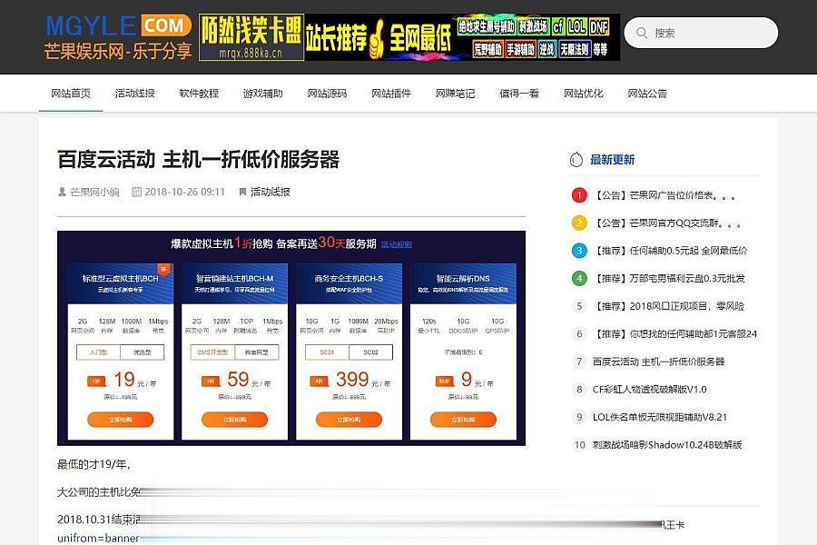
Task: Click the date 2018-10-26 09:11
Action: click(x=185, y=192)
